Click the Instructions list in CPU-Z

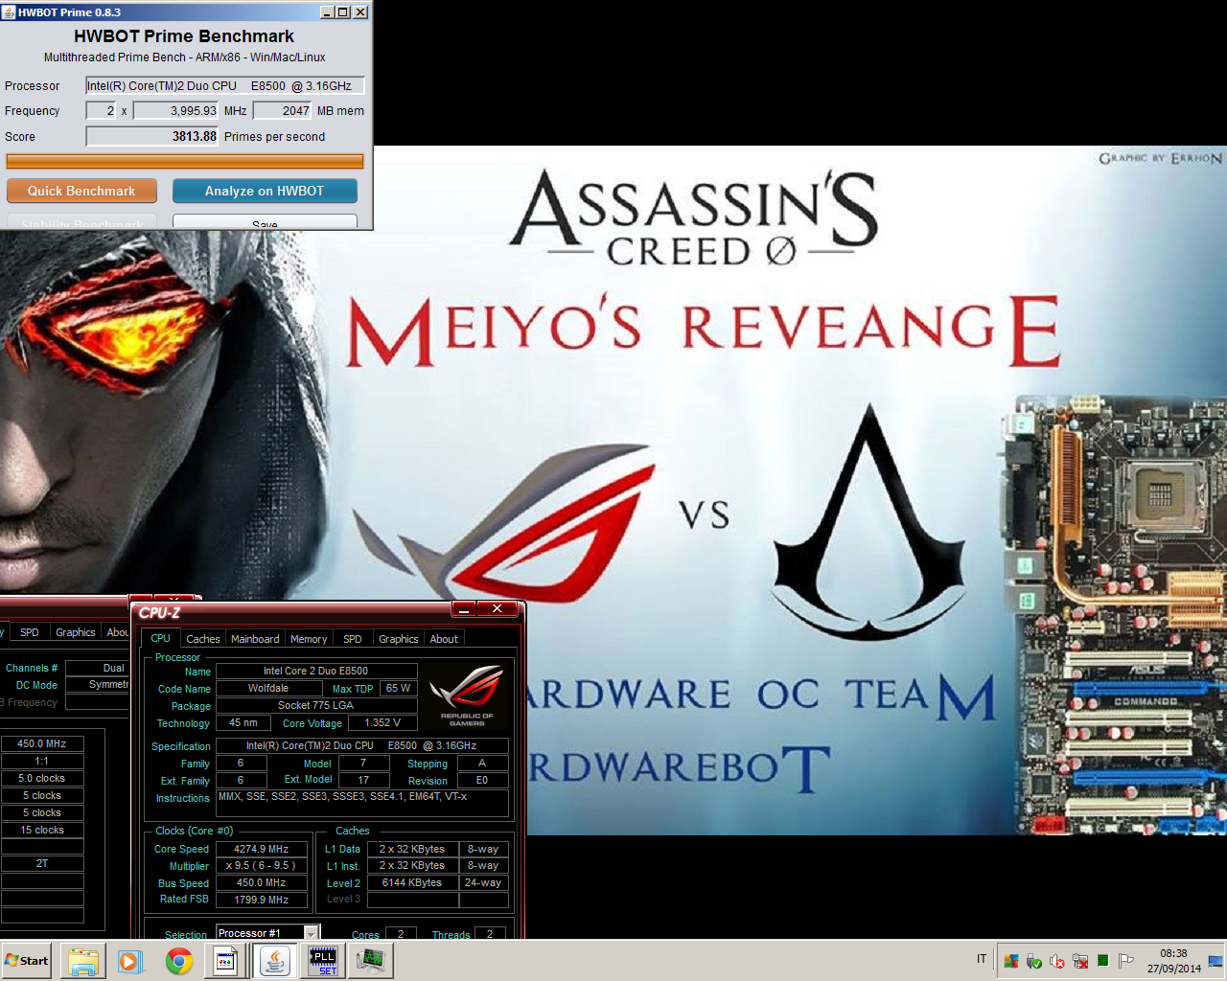coord(362,803)
